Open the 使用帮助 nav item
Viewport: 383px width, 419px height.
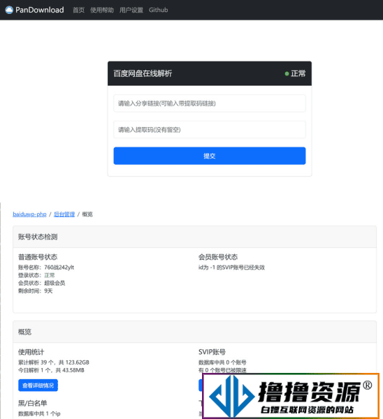tap(102, 10)
